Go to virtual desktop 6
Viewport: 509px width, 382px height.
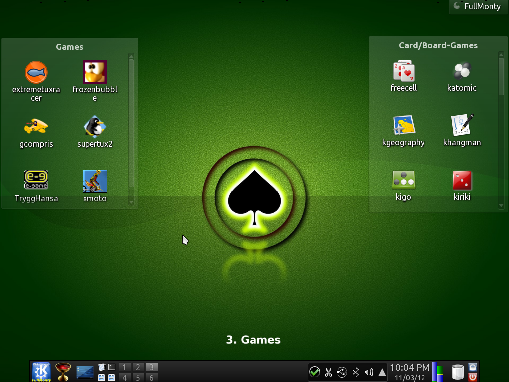pyautogui.click(x=151, y=377)
